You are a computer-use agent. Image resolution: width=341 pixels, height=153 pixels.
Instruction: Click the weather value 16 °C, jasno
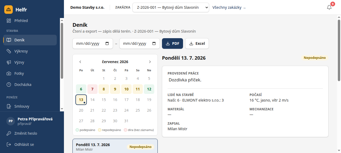(x=269, y=100)
